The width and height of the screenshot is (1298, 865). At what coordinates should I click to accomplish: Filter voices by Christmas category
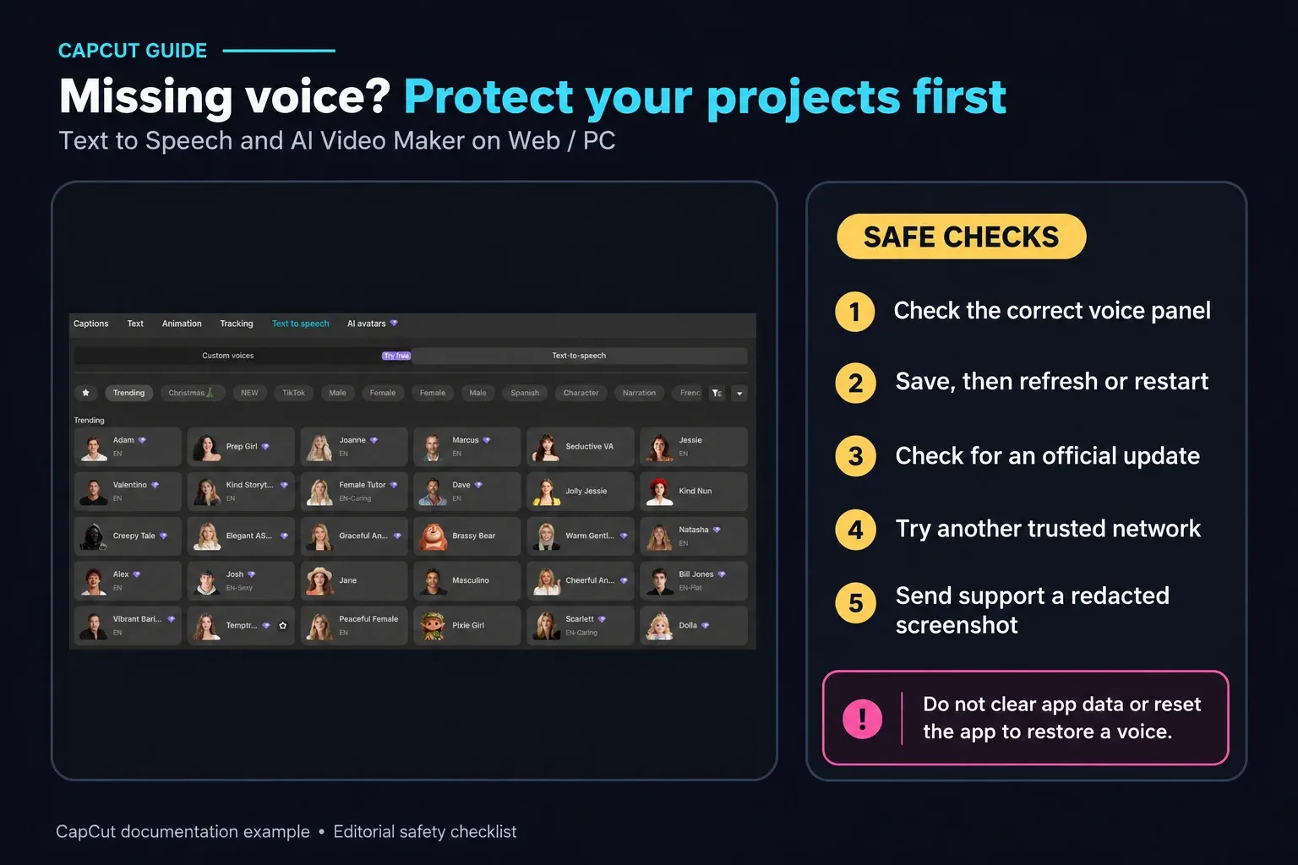point(191,393)
